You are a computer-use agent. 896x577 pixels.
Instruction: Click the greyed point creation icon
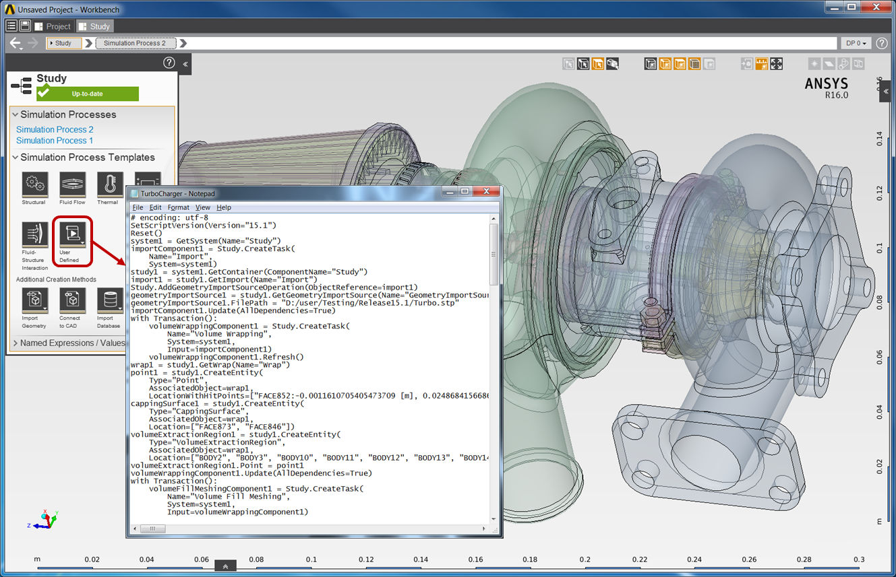[x=814, y=64]
